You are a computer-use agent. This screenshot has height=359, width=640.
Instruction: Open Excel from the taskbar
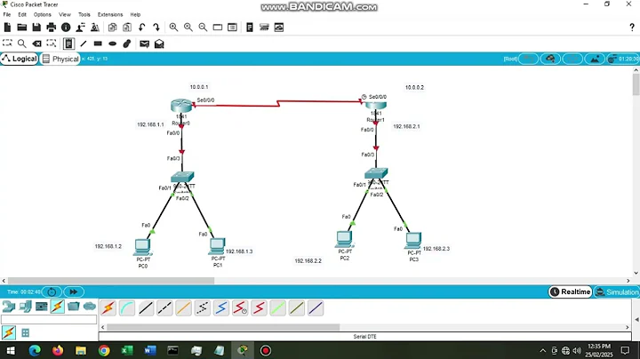tap(127, 350)
